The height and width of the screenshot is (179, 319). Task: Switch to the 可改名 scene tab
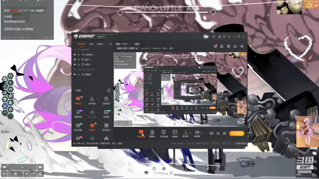click(100, 44)
